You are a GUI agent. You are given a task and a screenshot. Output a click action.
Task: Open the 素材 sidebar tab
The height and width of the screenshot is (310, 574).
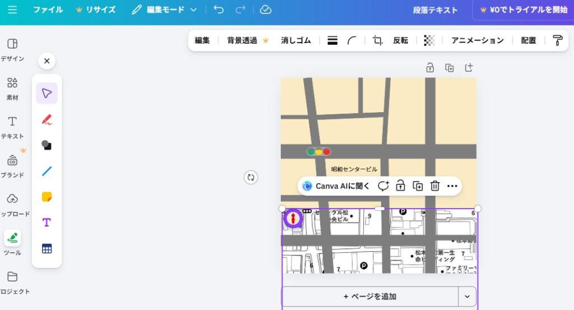click(12, 89)
